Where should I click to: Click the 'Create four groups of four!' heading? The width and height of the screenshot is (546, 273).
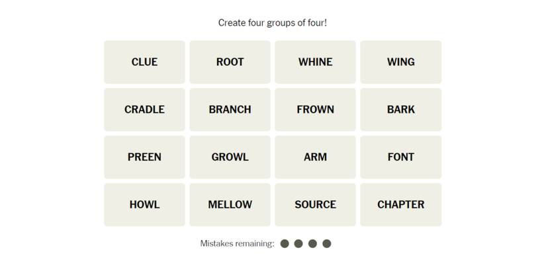(273, 23)
